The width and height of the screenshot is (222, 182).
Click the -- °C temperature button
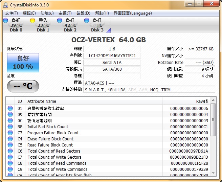(23, 86)
